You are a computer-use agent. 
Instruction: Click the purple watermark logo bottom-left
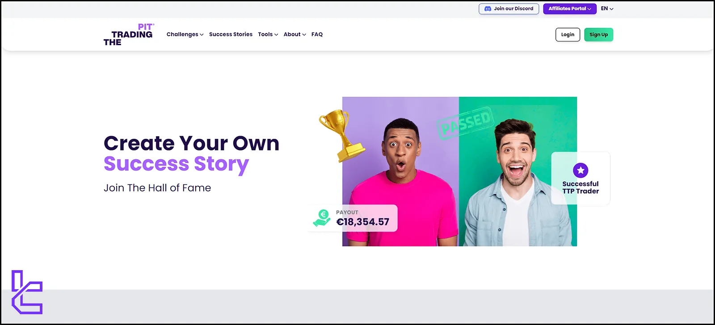tap(27, 292)
